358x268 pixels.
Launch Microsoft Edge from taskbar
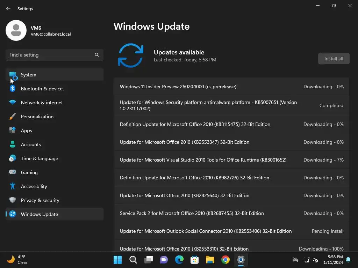pos(179,260)
